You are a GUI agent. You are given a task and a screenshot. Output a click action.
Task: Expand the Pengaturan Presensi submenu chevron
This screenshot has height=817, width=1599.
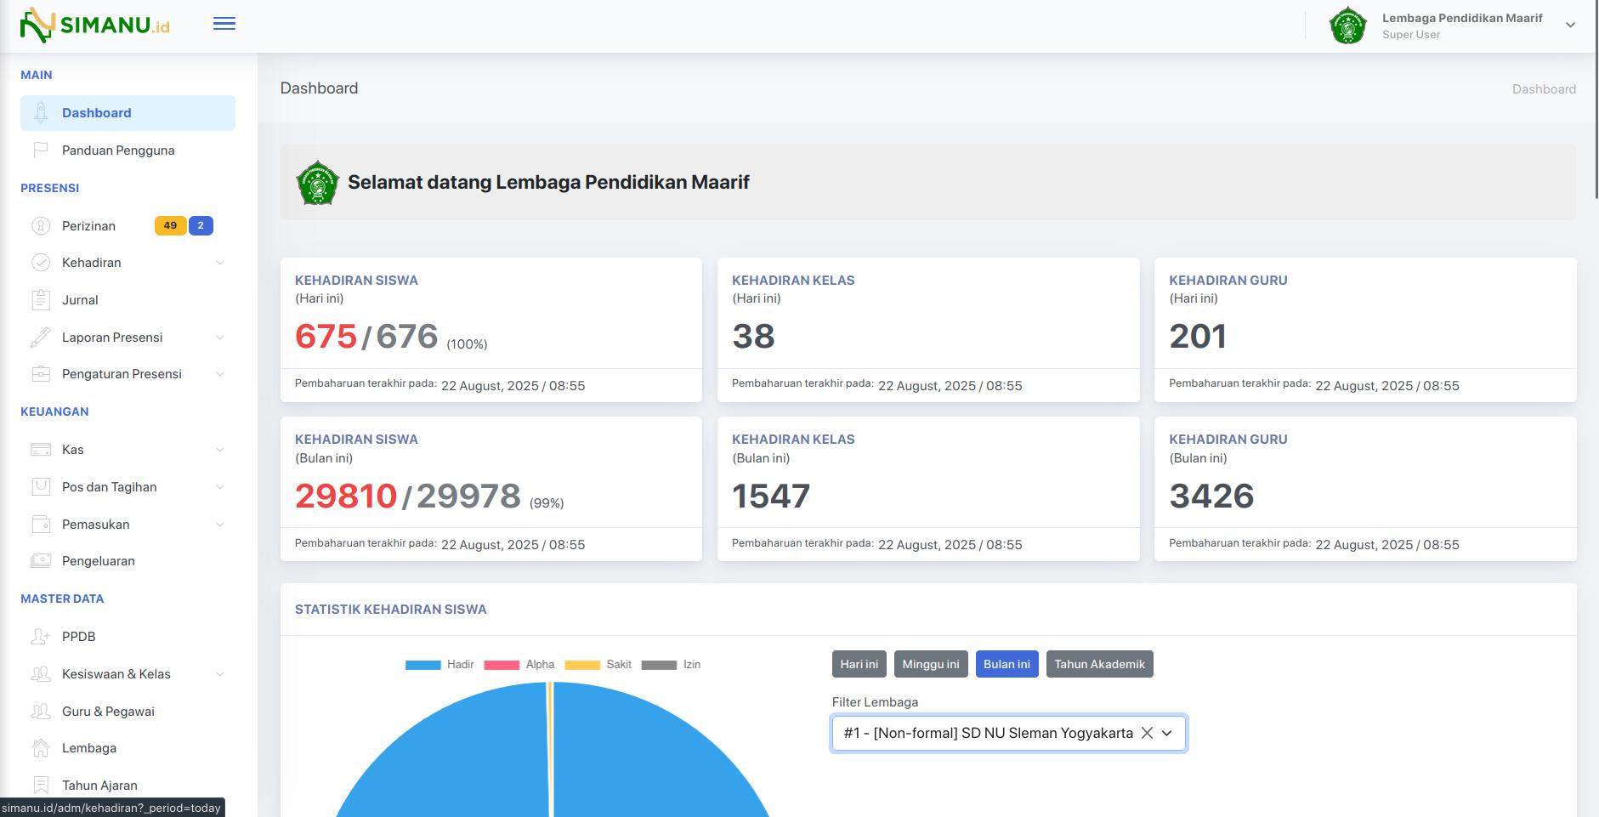tap(220, 374)
